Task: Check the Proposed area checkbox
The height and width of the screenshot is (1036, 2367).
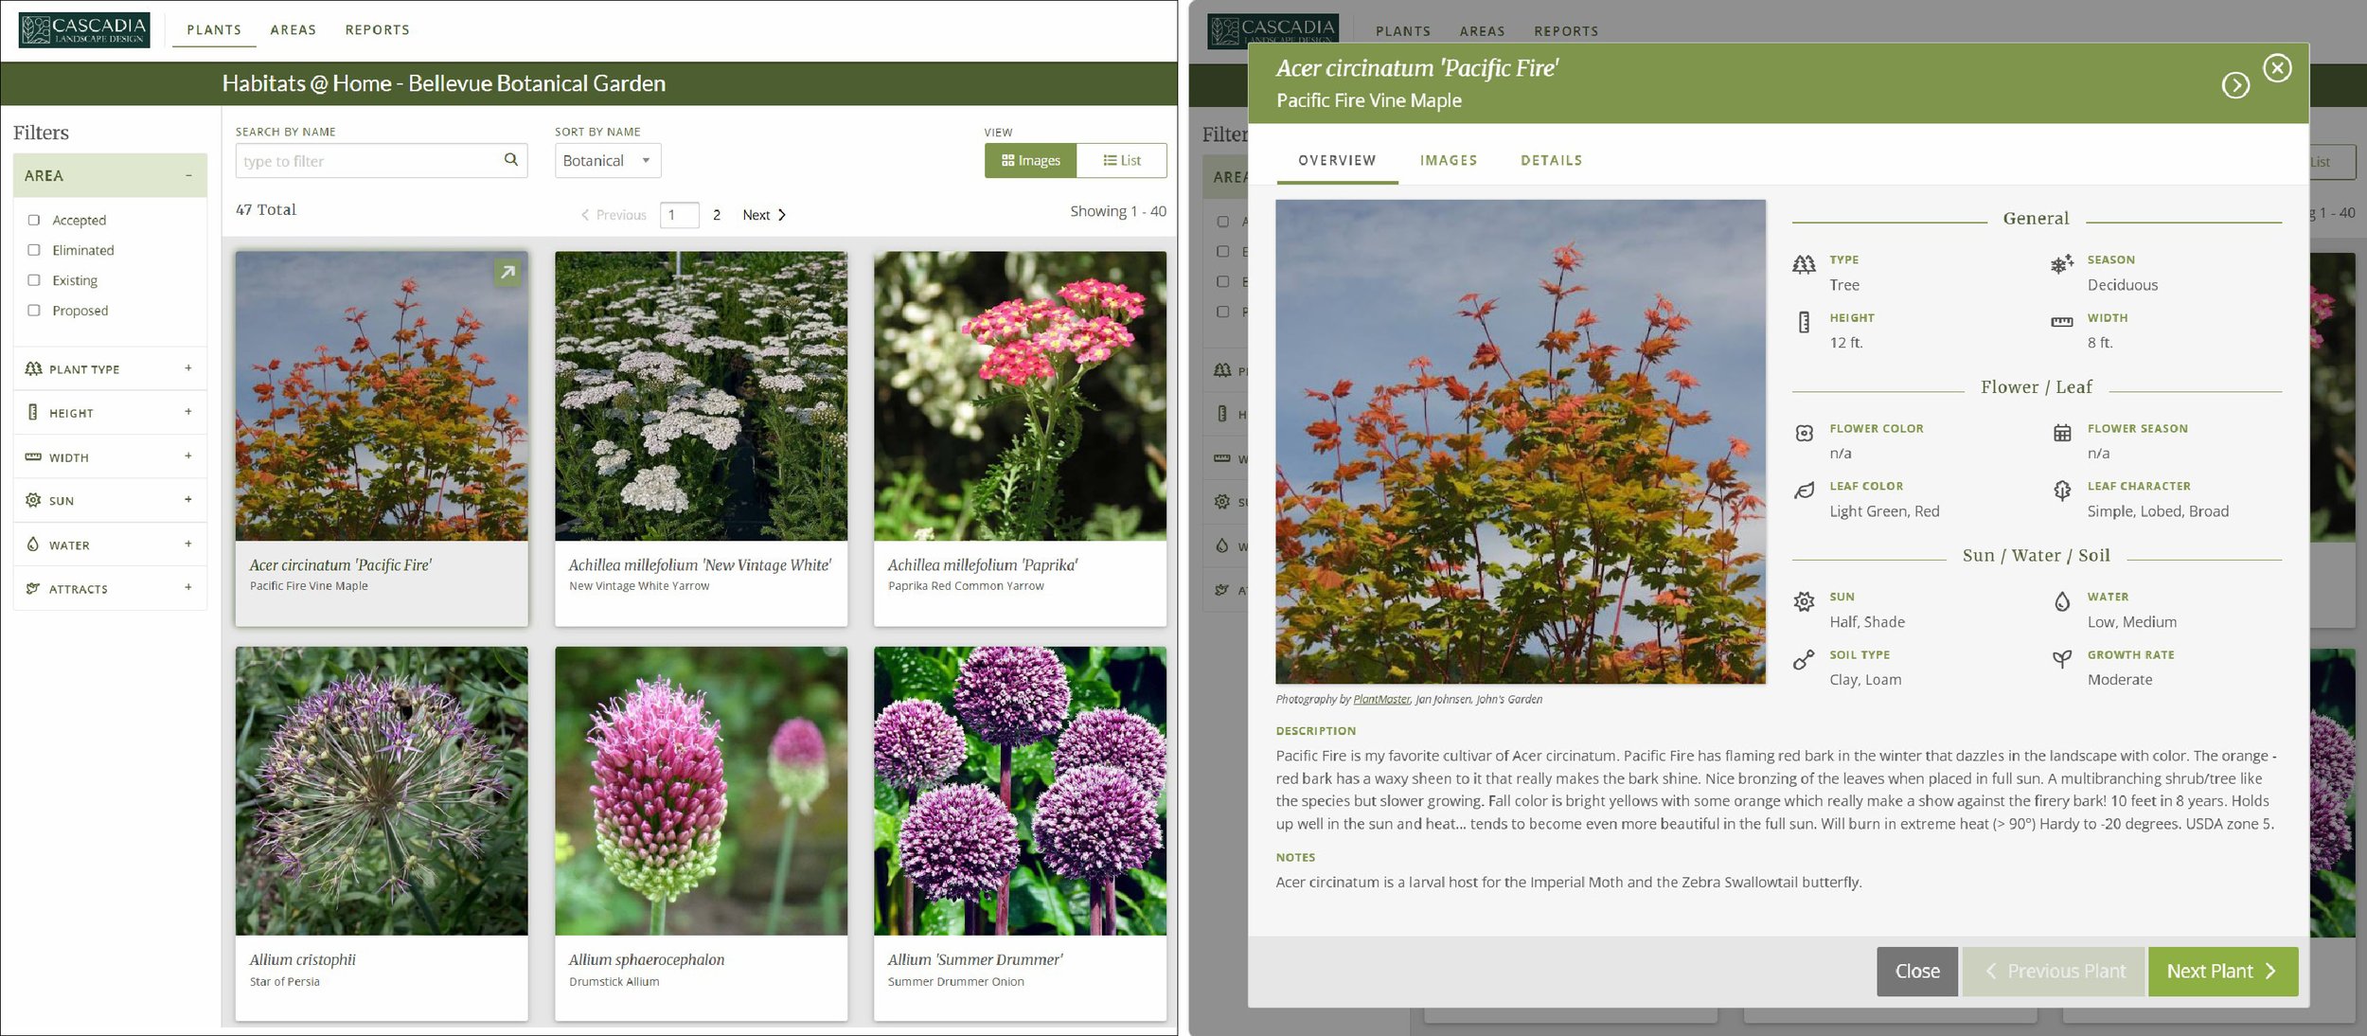Action: pyautogui.click(x=34, y=311)
